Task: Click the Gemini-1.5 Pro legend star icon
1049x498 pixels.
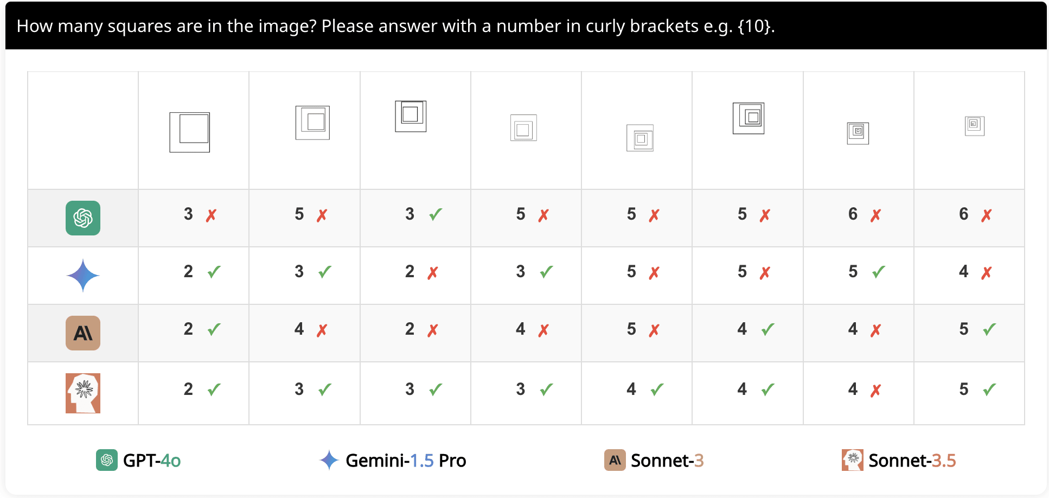Action: 329,460
